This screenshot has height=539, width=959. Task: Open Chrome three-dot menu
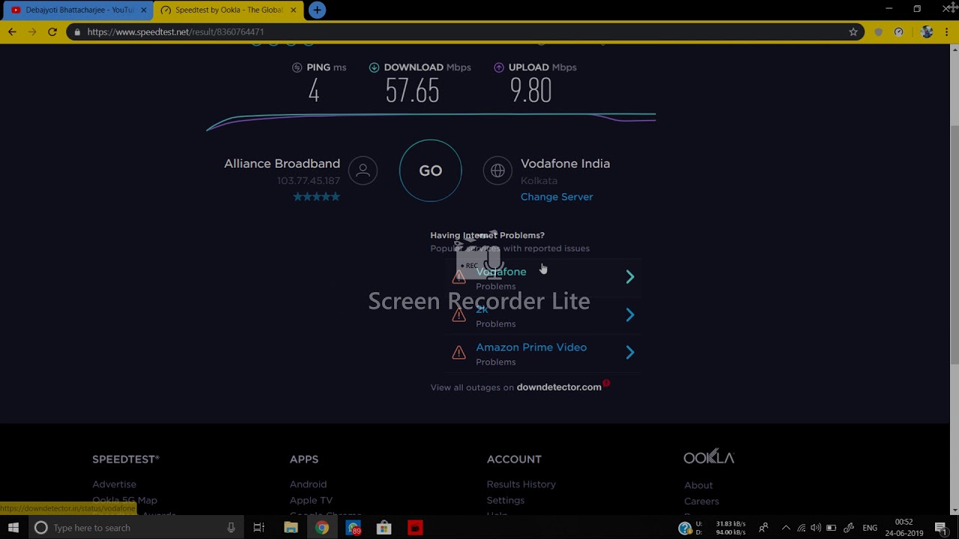coord(948,32)
